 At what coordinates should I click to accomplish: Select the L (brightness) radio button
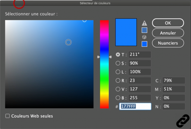click(x=118, y=72)
